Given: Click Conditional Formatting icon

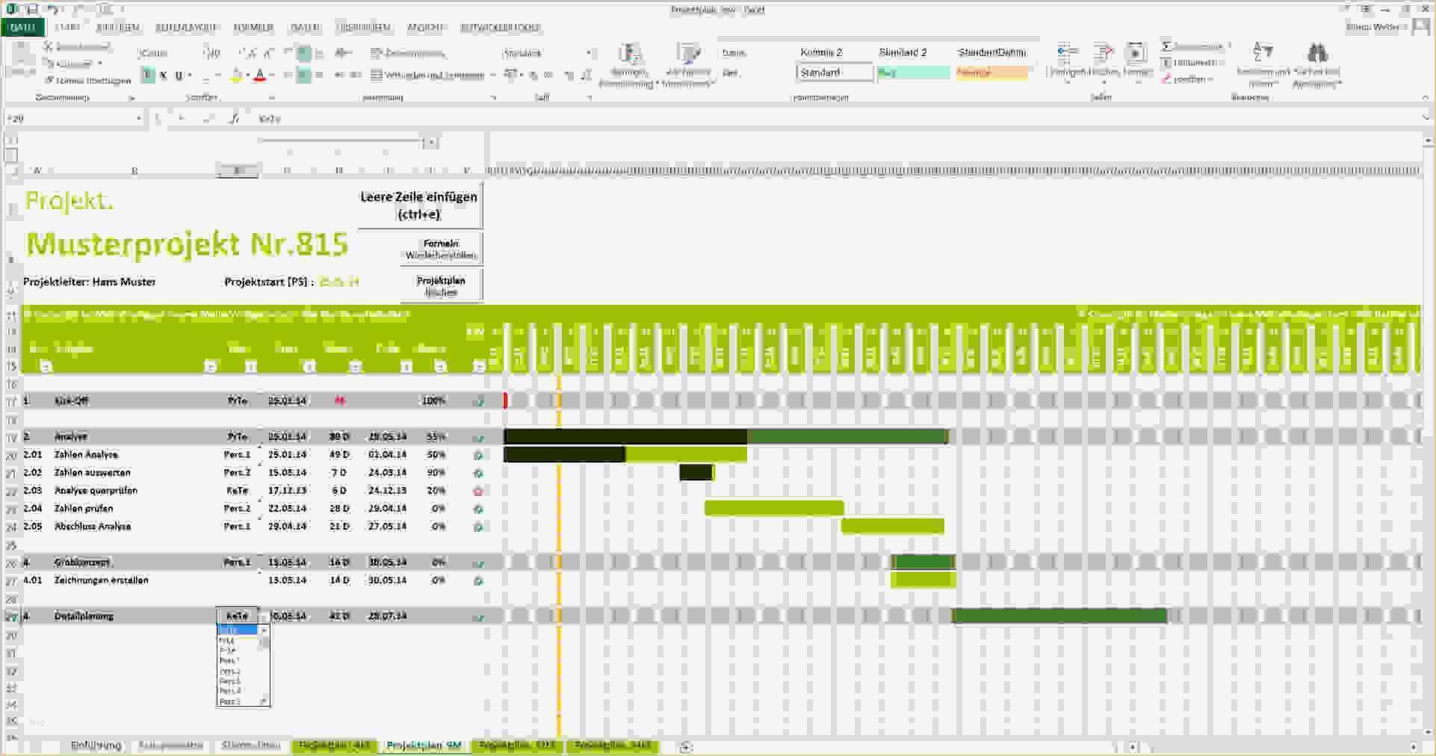Looking at the screenshot, I should 630,54.
